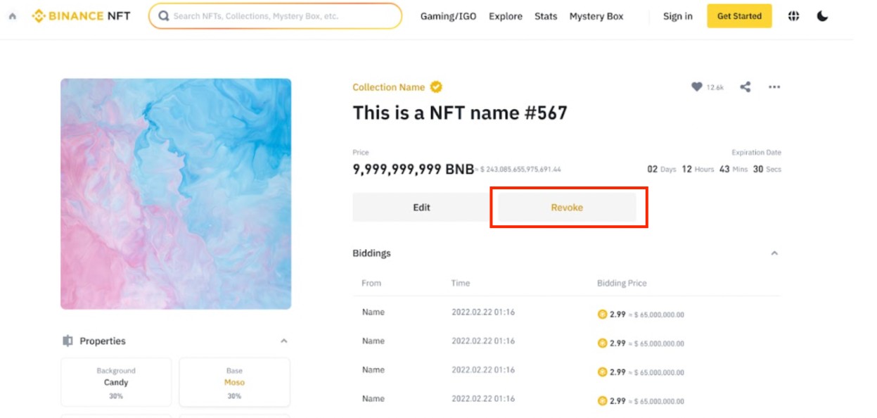Like the NFT using the heart icon
The width and height of the screenshot is (877, 418).
(696, 87)
